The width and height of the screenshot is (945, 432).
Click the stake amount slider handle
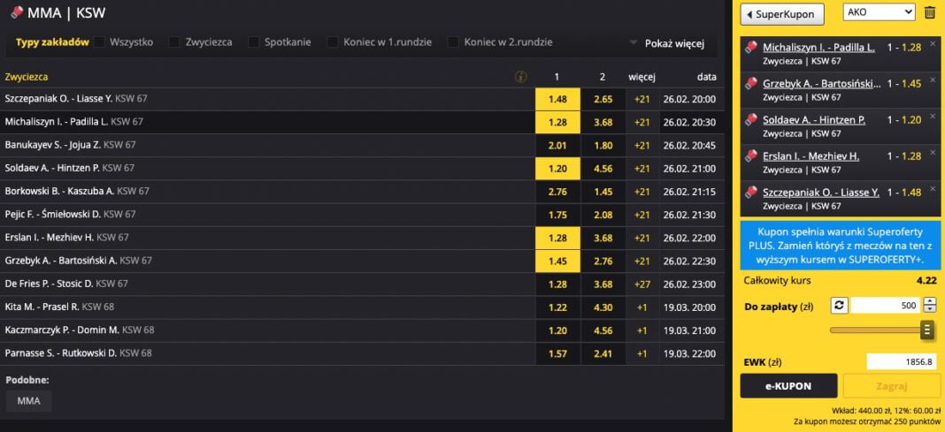(x=927, y=330)
